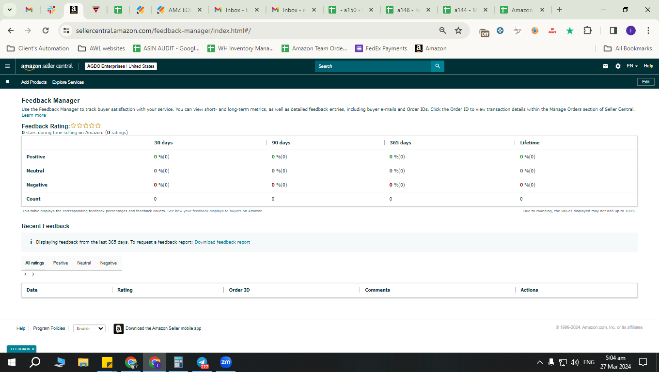659x372 pixels.
Task: Click the Help link in footer
Action: pyautogui.click(x=21, y=328)
